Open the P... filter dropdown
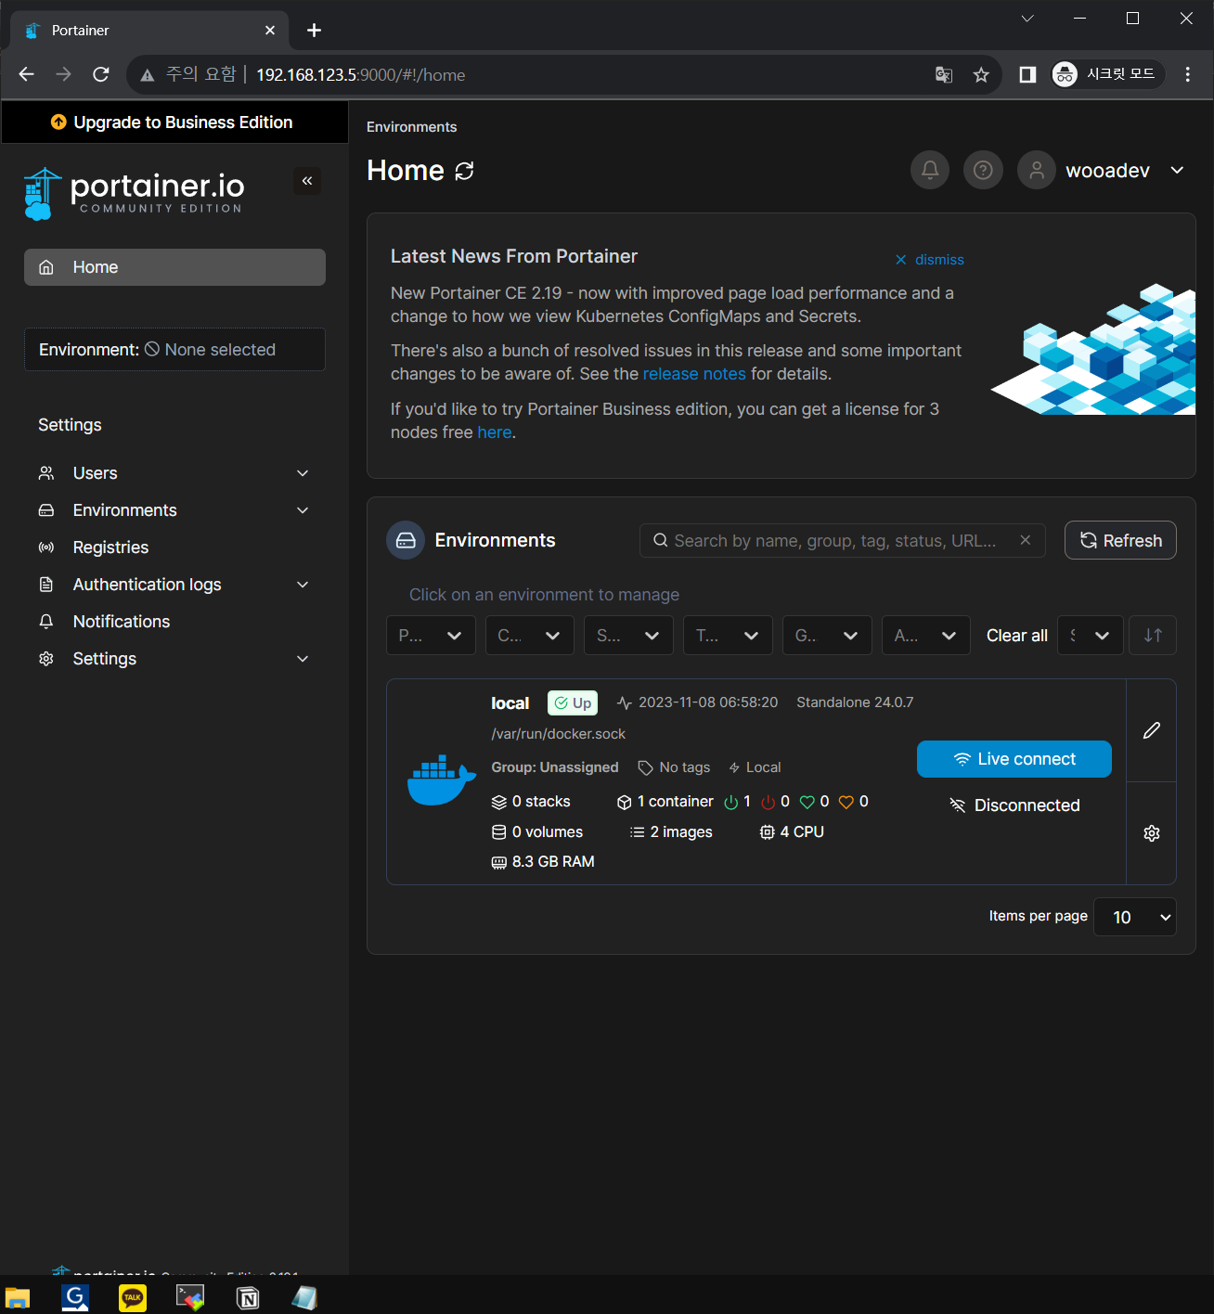 (431, 636)
